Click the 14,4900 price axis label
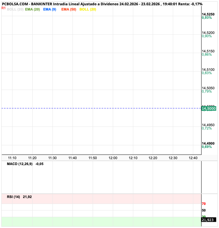 (208, 143)
